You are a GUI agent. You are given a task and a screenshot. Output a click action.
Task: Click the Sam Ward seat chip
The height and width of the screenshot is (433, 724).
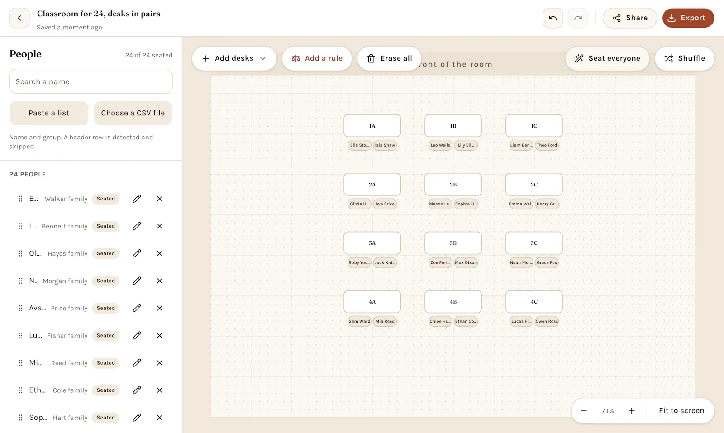(x=359, y=321)
